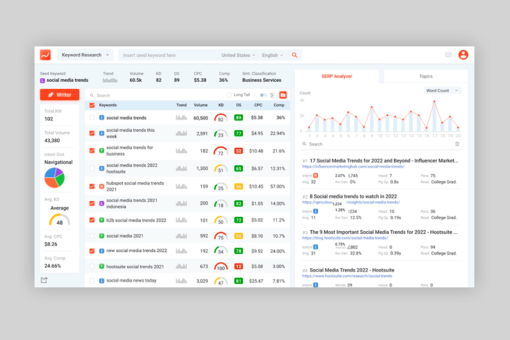Expand the Keyword Research dropdown
This screenshot has width=510, height=340.
pyautogui.click(x=85, y=55)
